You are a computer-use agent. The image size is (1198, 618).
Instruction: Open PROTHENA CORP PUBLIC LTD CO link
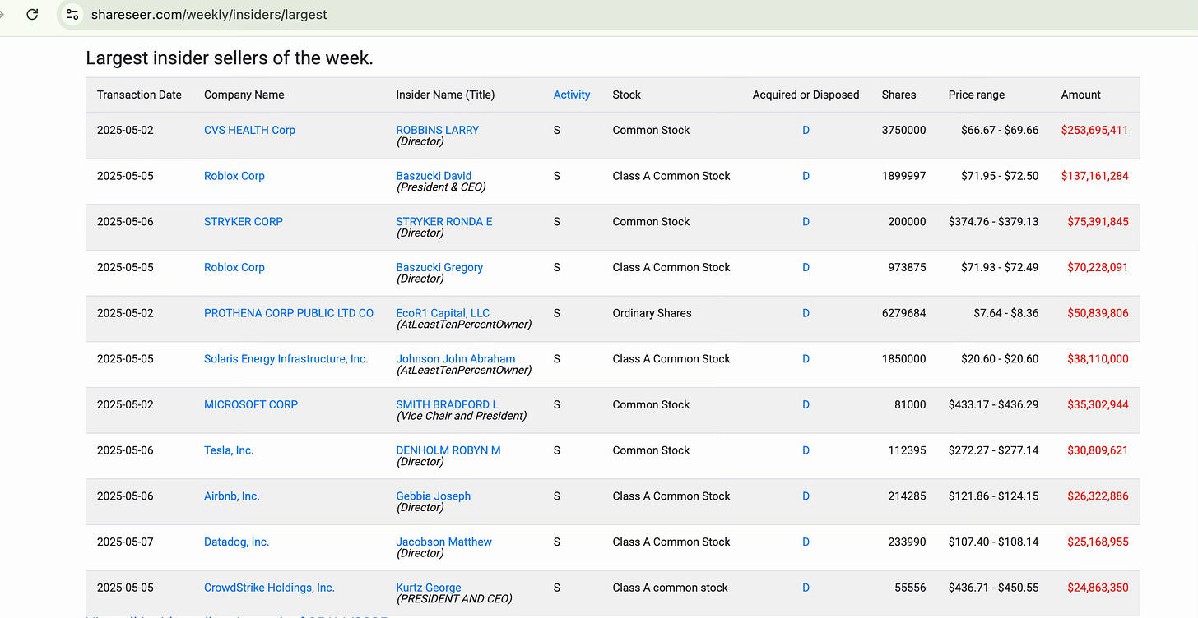(x=289, y=313)
